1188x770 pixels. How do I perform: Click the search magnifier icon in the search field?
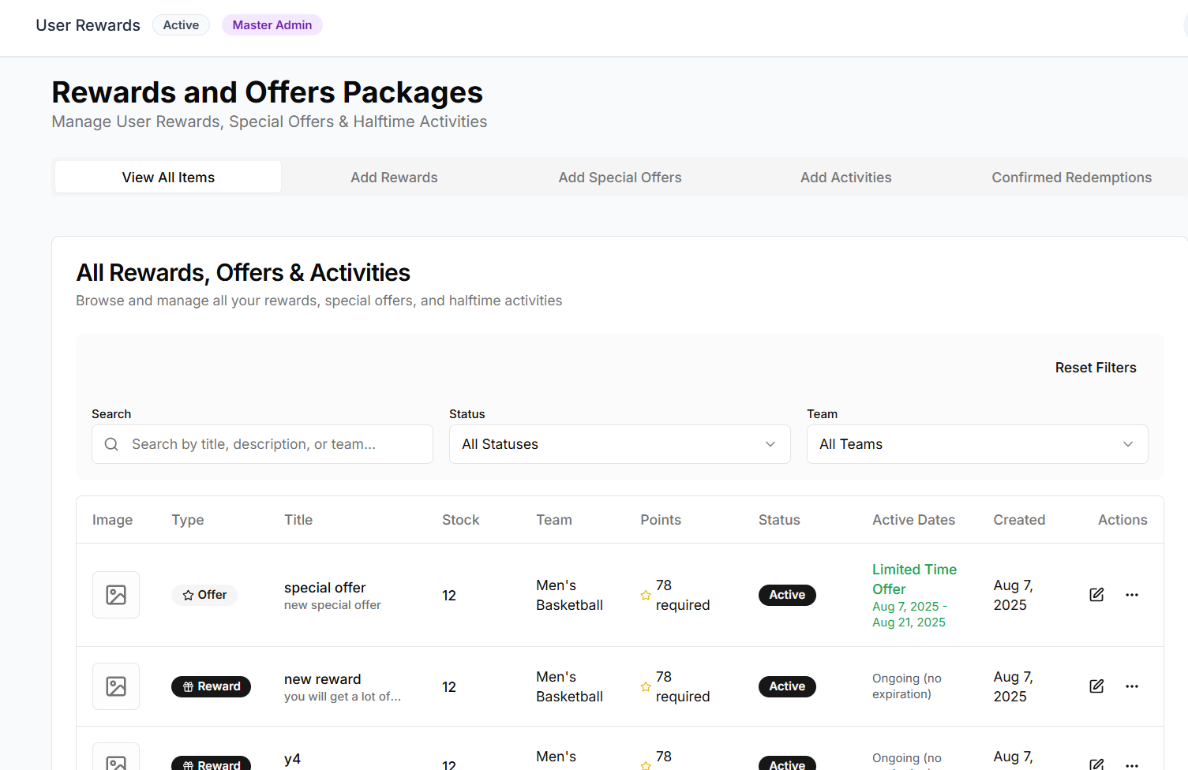coord(111,444)
